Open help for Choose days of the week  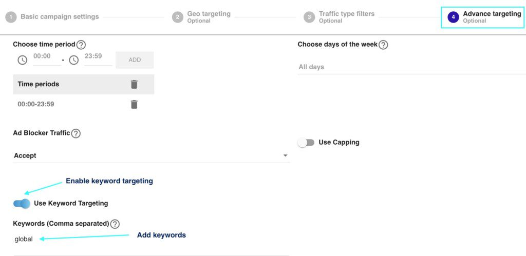click(x=383, y=45)
